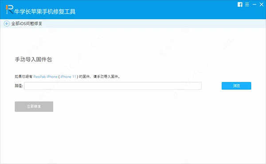Click the 牛学长苹果手机修复工具 title text
This screenshot has width=266, height=164.
click(45, 11)
